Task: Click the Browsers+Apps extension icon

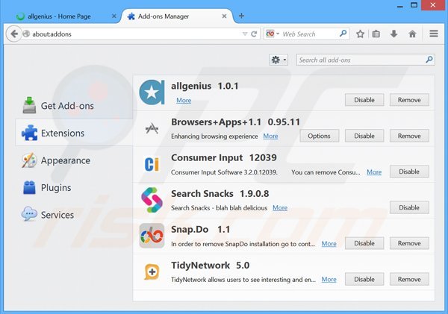Action: point(152,128)
